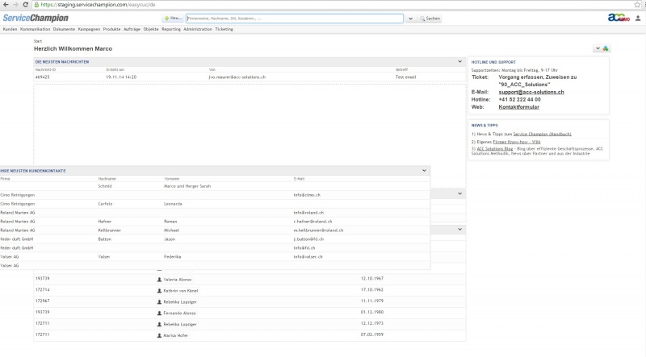Screen dimensions: 646x357
Task: Open the ACC Solutions Blog link
Action: coord(495,149)
